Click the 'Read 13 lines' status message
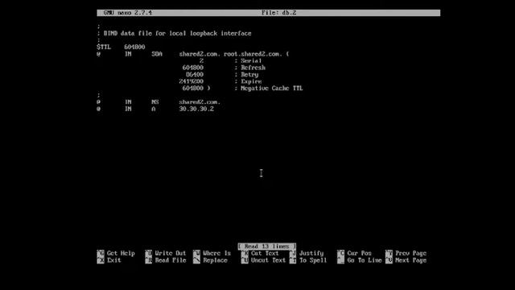Screen dimensions: 515x290 click(266, 246)
